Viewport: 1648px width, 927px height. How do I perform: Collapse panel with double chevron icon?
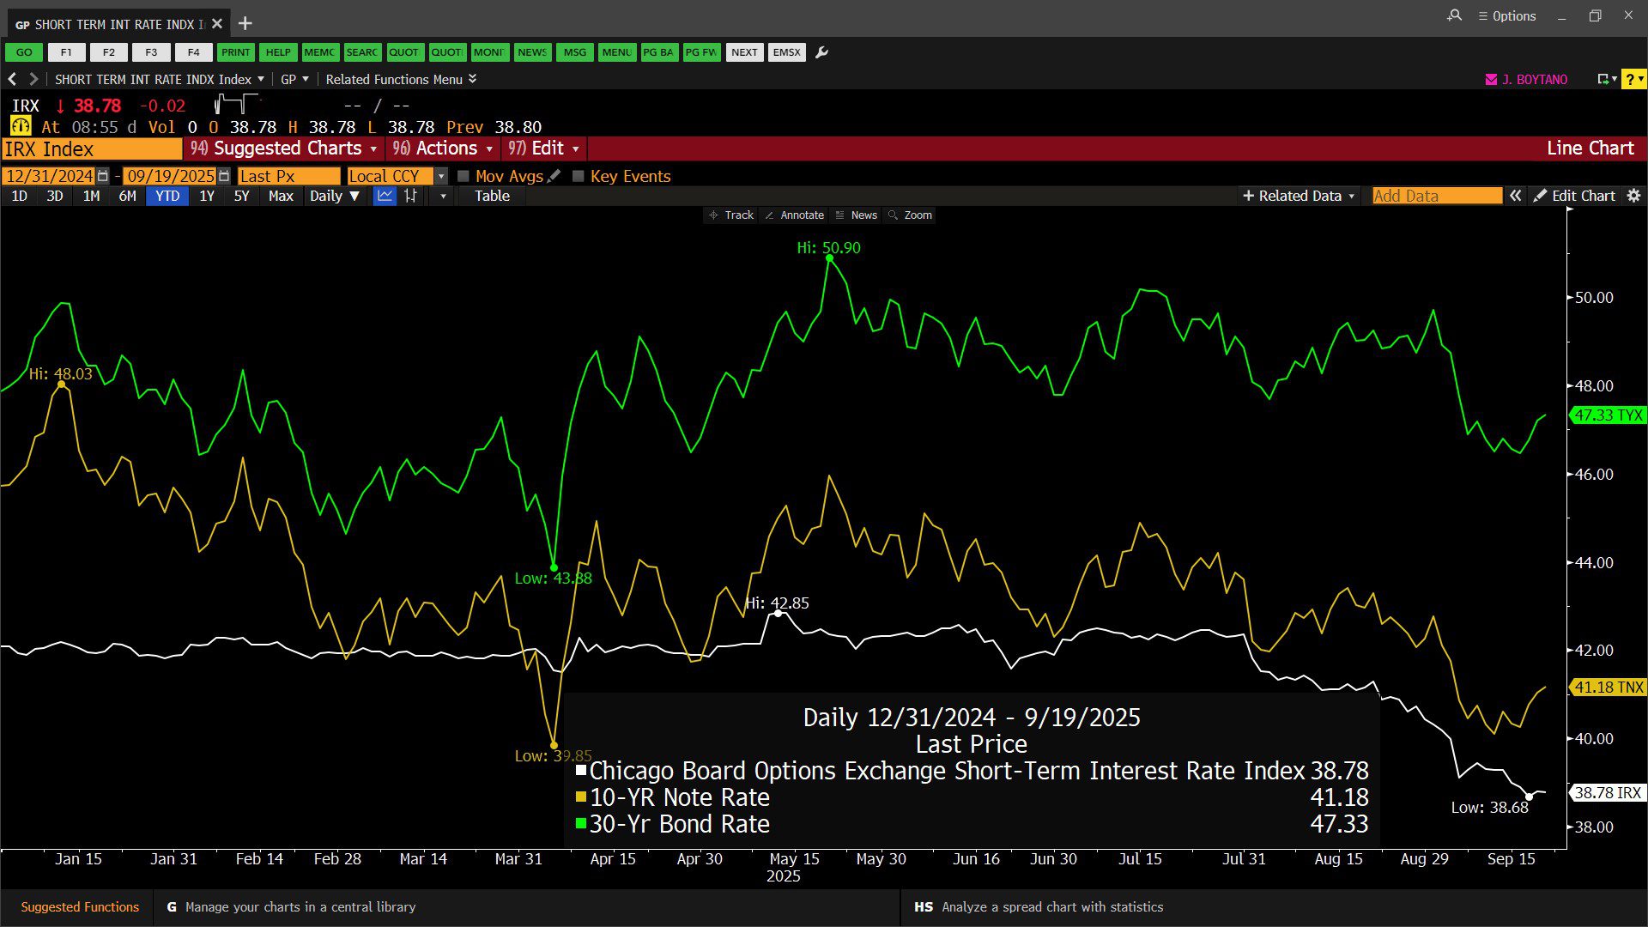[1516, 196]
